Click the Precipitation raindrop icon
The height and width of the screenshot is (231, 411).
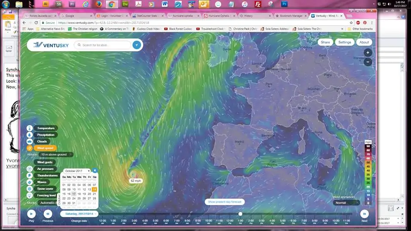[30, 135]
